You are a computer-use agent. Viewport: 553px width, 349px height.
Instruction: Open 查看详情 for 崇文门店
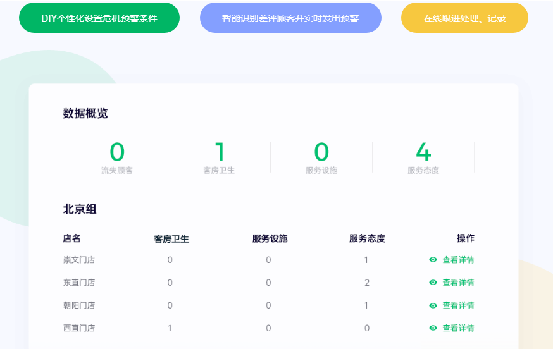click(458, 260)
